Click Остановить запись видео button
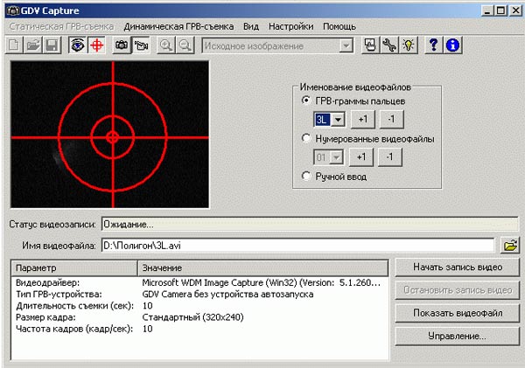This screenshot has height=368, width=525. click(458, 290)
